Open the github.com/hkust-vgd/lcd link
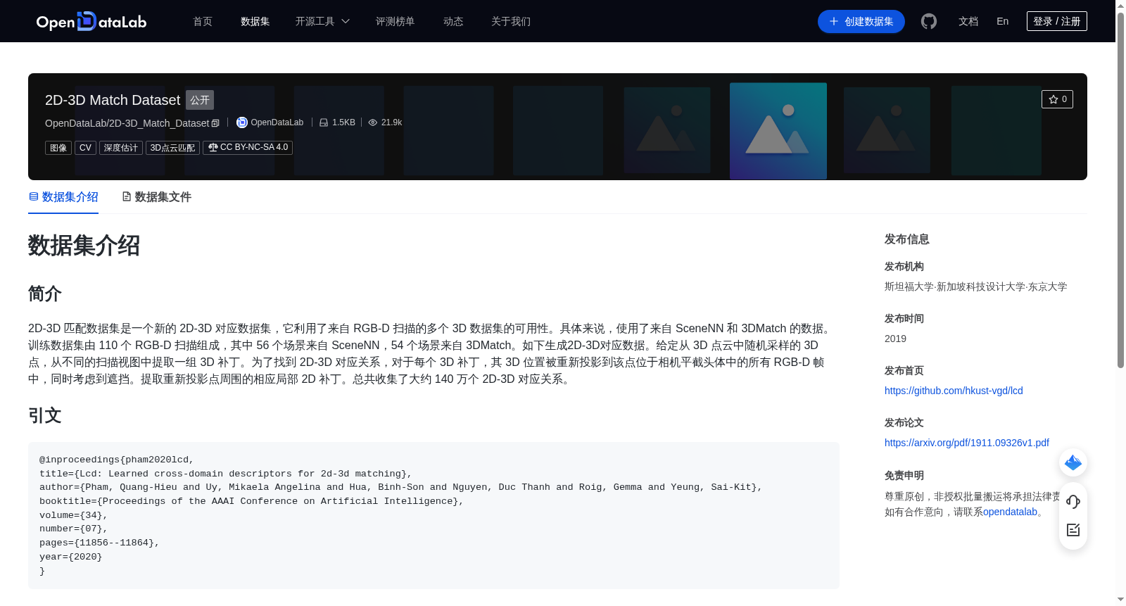 coord(954,391)
